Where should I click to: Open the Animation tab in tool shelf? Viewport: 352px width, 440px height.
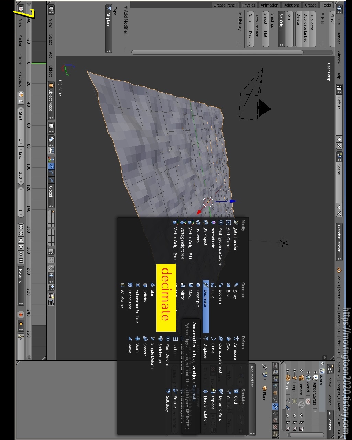269,5
